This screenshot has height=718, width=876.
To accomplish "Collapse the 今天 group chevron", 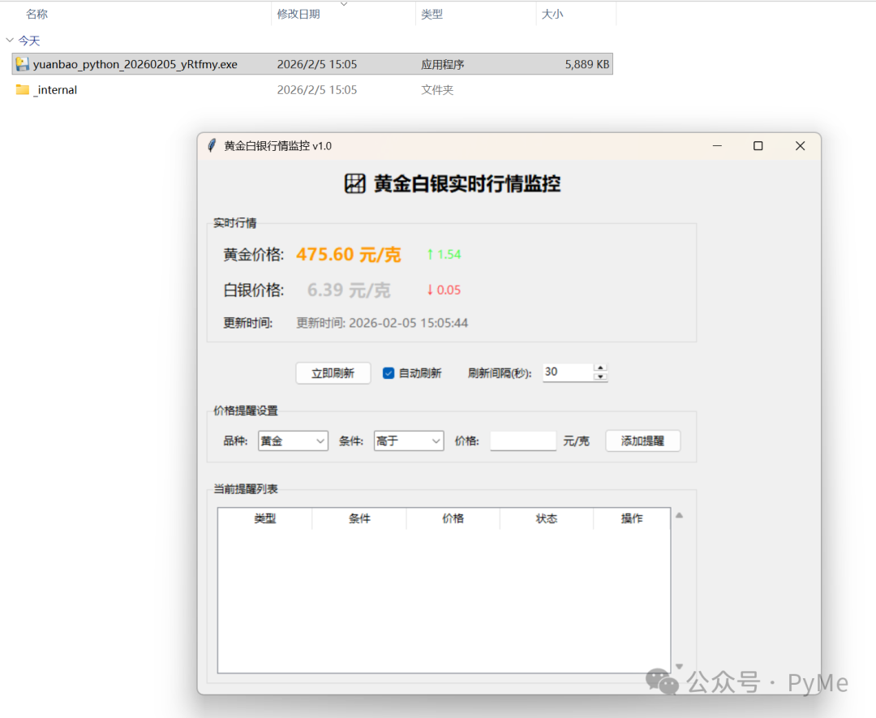I will pos(10,41).
